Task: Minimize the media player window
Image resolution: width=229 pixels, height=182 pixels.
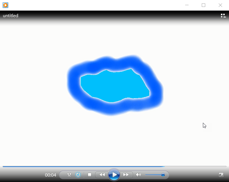Action: point(187,5)
